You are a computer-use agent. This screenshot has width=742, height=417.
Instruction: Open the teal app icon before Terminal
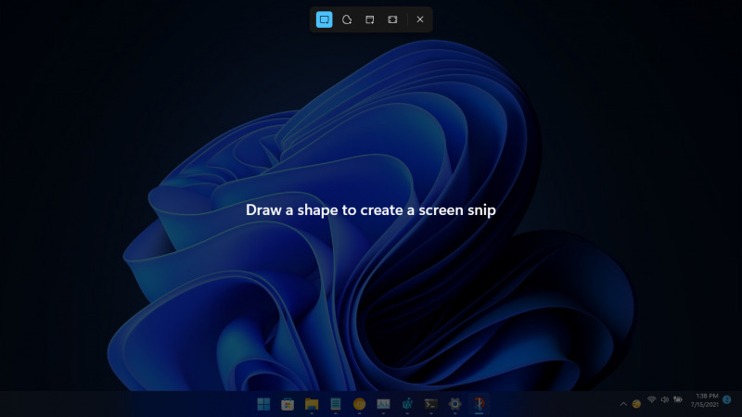407,404
